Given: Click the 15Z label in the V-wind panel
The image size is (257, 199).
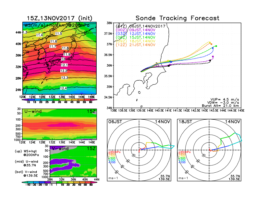Looking at the screenshot, I should (91, 149).
